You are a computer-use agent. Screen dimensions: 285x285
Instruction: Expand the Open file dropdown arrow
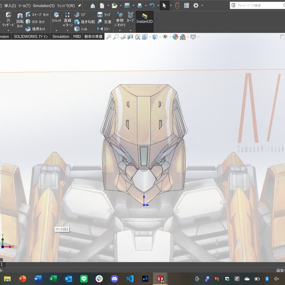121,5
